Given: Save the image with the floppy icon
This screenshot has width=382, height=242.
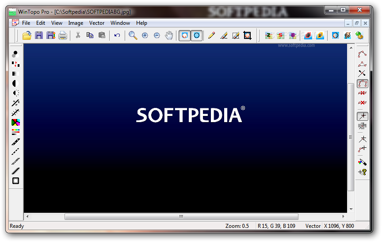Looking at the screenshot, I should click(x=39, y=35).
